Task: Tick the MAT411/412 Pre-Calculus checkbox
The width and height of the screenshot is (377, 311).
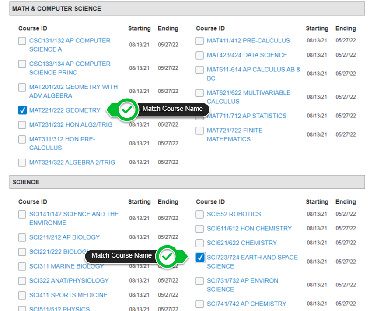Action: 200,41
